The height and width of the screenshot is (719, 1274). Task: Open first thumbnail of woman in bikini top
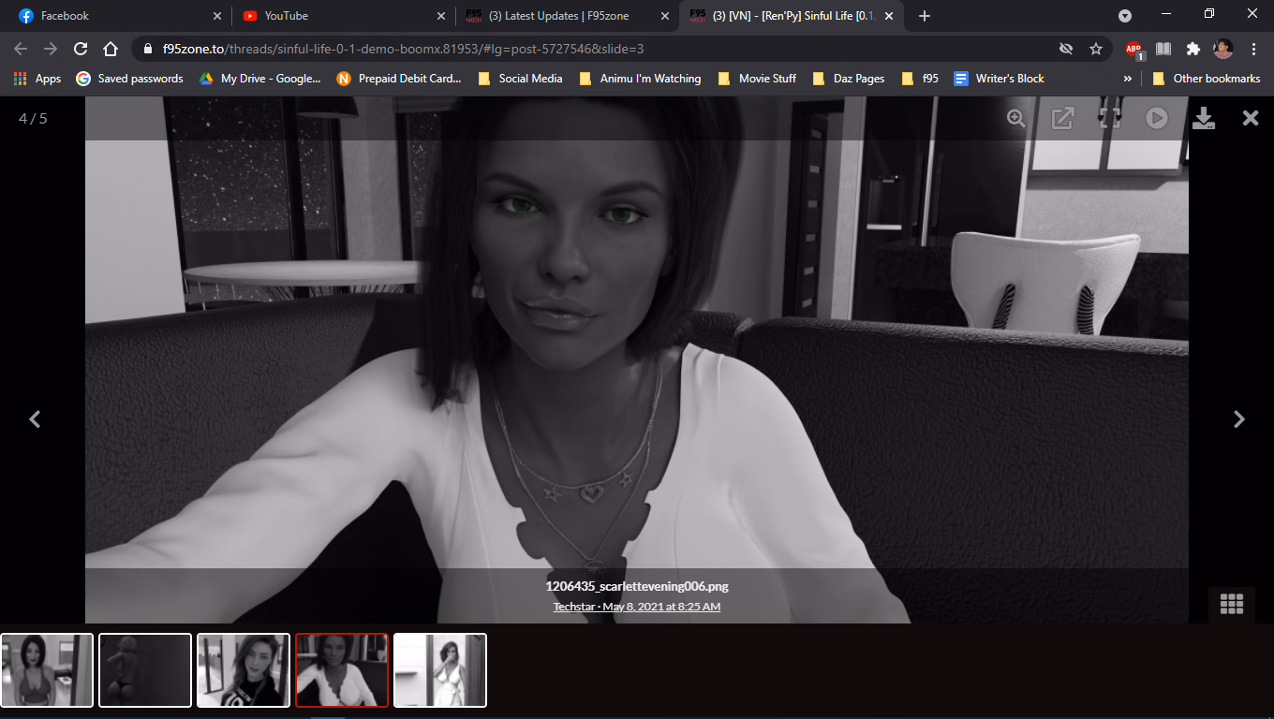pos(47,670)
